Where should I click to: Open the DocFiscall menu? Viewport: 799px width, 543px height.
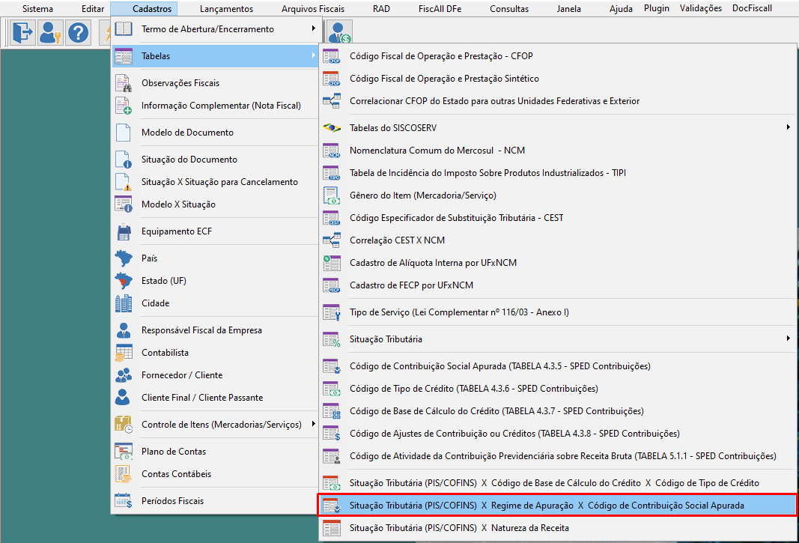coord(752,8)
